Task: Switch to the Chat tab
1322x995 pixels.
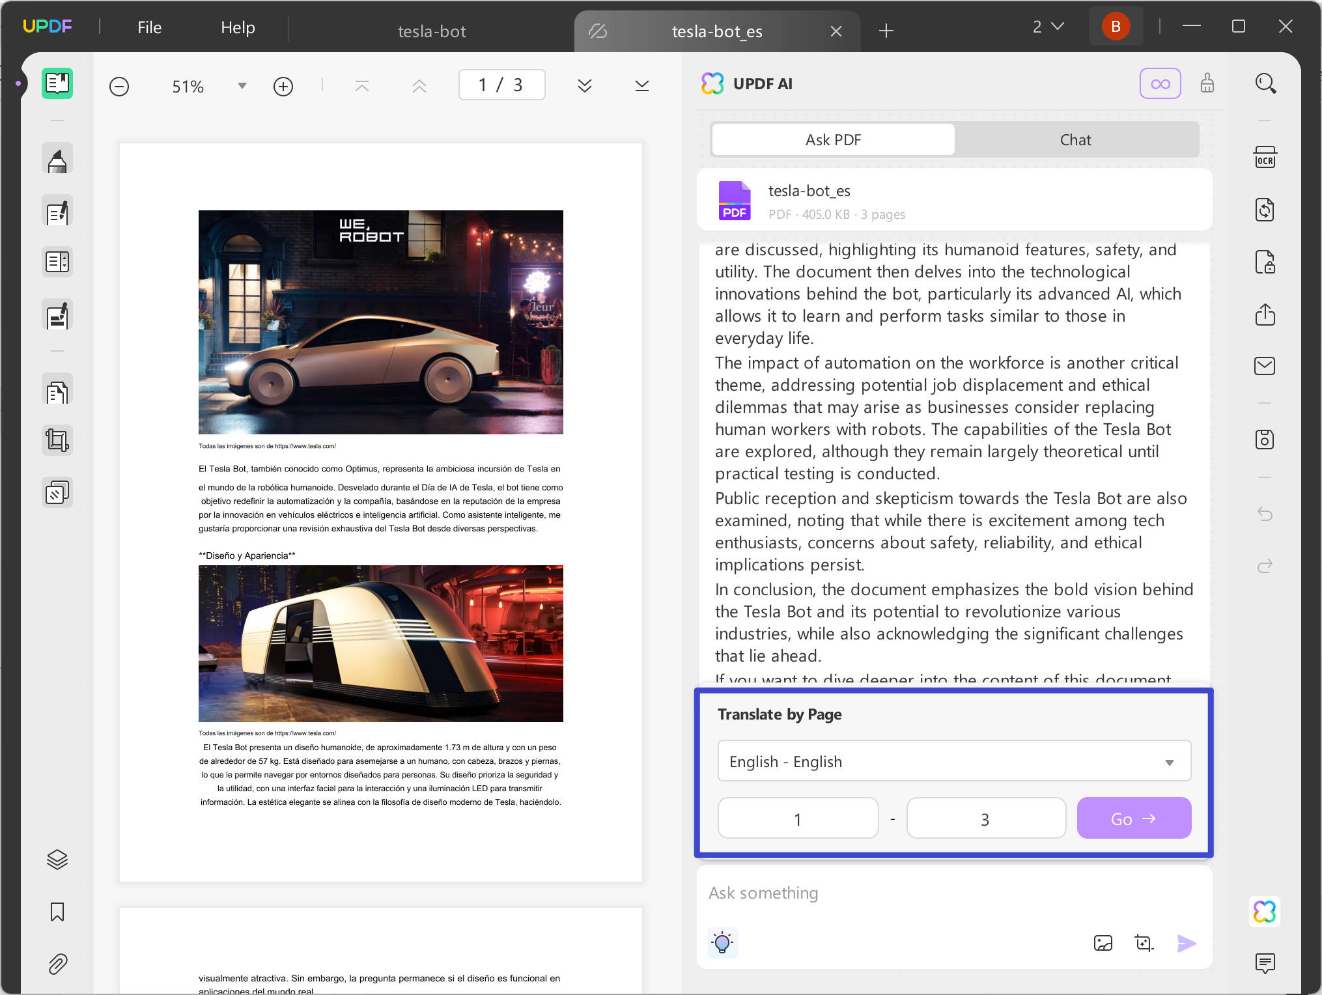Action: [1075, 139]
